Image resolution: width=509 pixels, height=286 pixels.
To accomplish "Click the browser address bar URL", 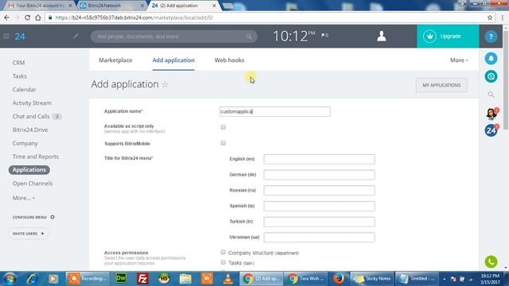I will click(x=134, y=17).
